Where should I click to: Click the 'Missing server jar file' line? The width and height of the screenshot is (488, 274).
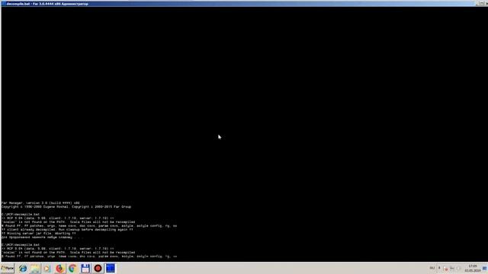tap(39, 234)
